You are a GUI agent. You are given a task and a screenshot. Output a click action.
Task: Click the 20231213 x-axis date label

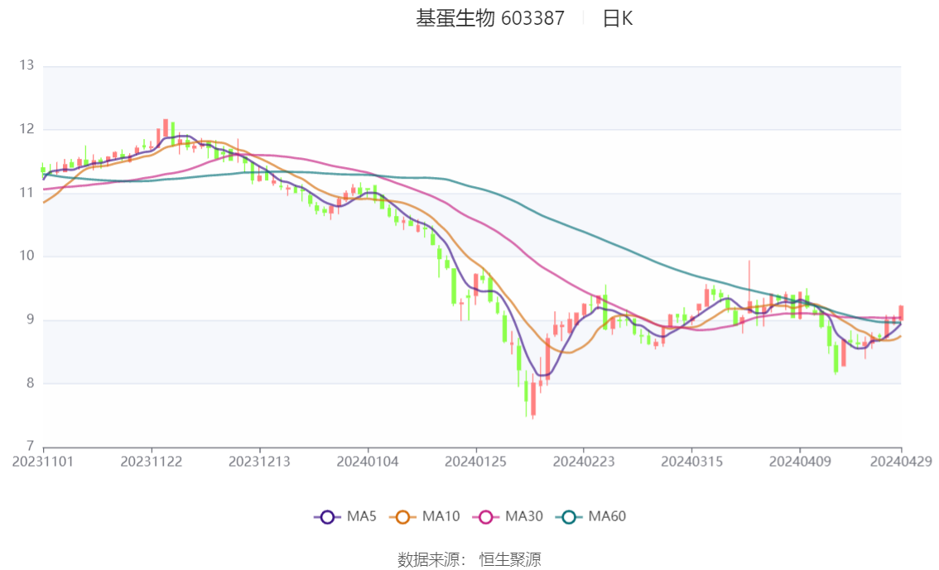(x=259, y=462)
